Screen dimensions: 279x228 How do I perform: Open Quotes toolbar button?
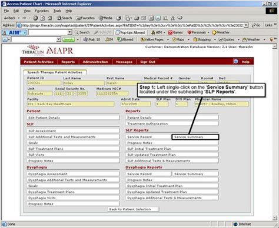[227, 39]
